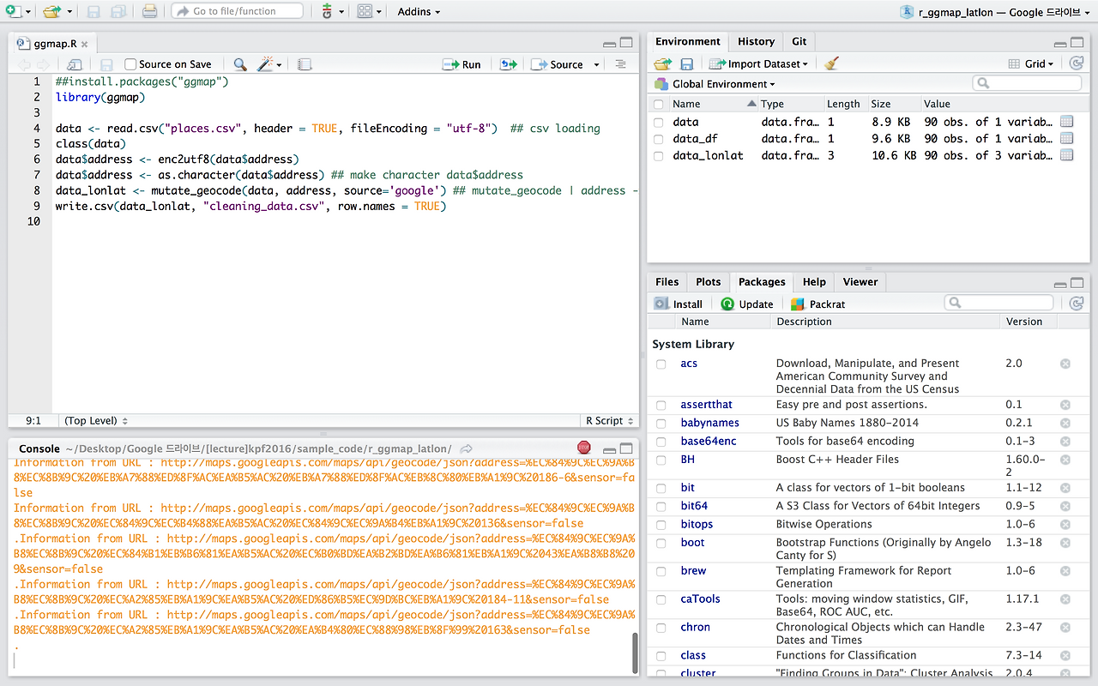This screenshot has width=1098, height=686.
Task: Click the broom icon to clear environment
Action: (x=830, y=63)
